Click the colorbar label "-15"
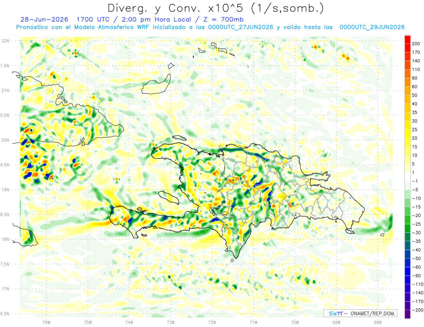The width and height of the screenshot is (424, 327). pyautogui.click(x=417, y=207)
